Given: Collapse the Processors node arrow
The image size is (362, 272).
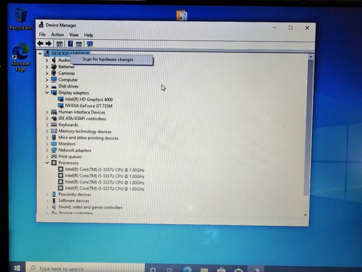Looking at the screenshot, I should (x=47, y=163).
